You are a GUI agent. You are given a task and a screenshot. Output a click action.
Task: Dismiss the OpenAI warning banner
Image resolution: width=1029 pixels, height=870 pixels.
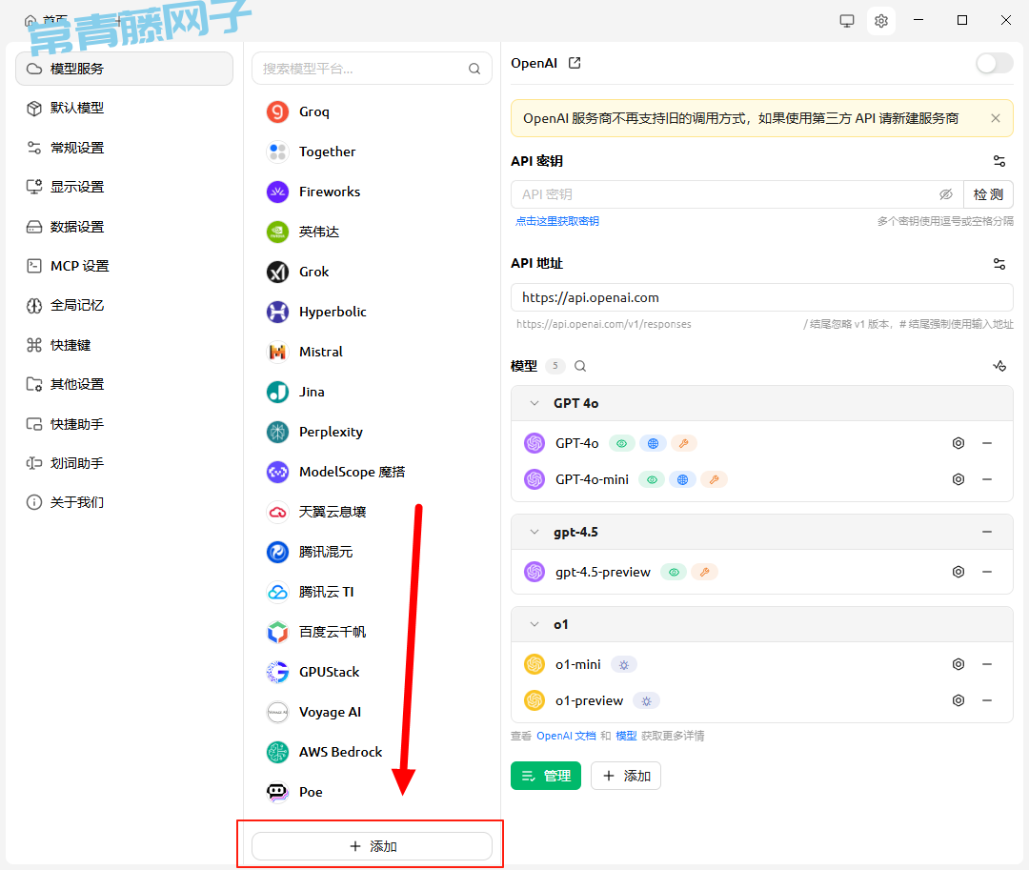point(996,118)
